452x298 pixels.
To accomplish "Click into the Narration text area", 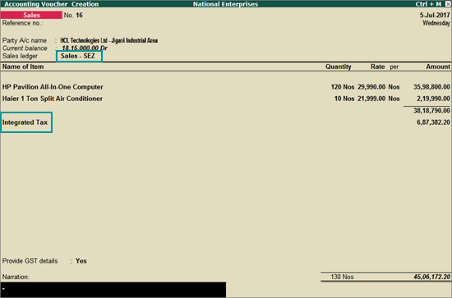I will click(x=113, y=289).
